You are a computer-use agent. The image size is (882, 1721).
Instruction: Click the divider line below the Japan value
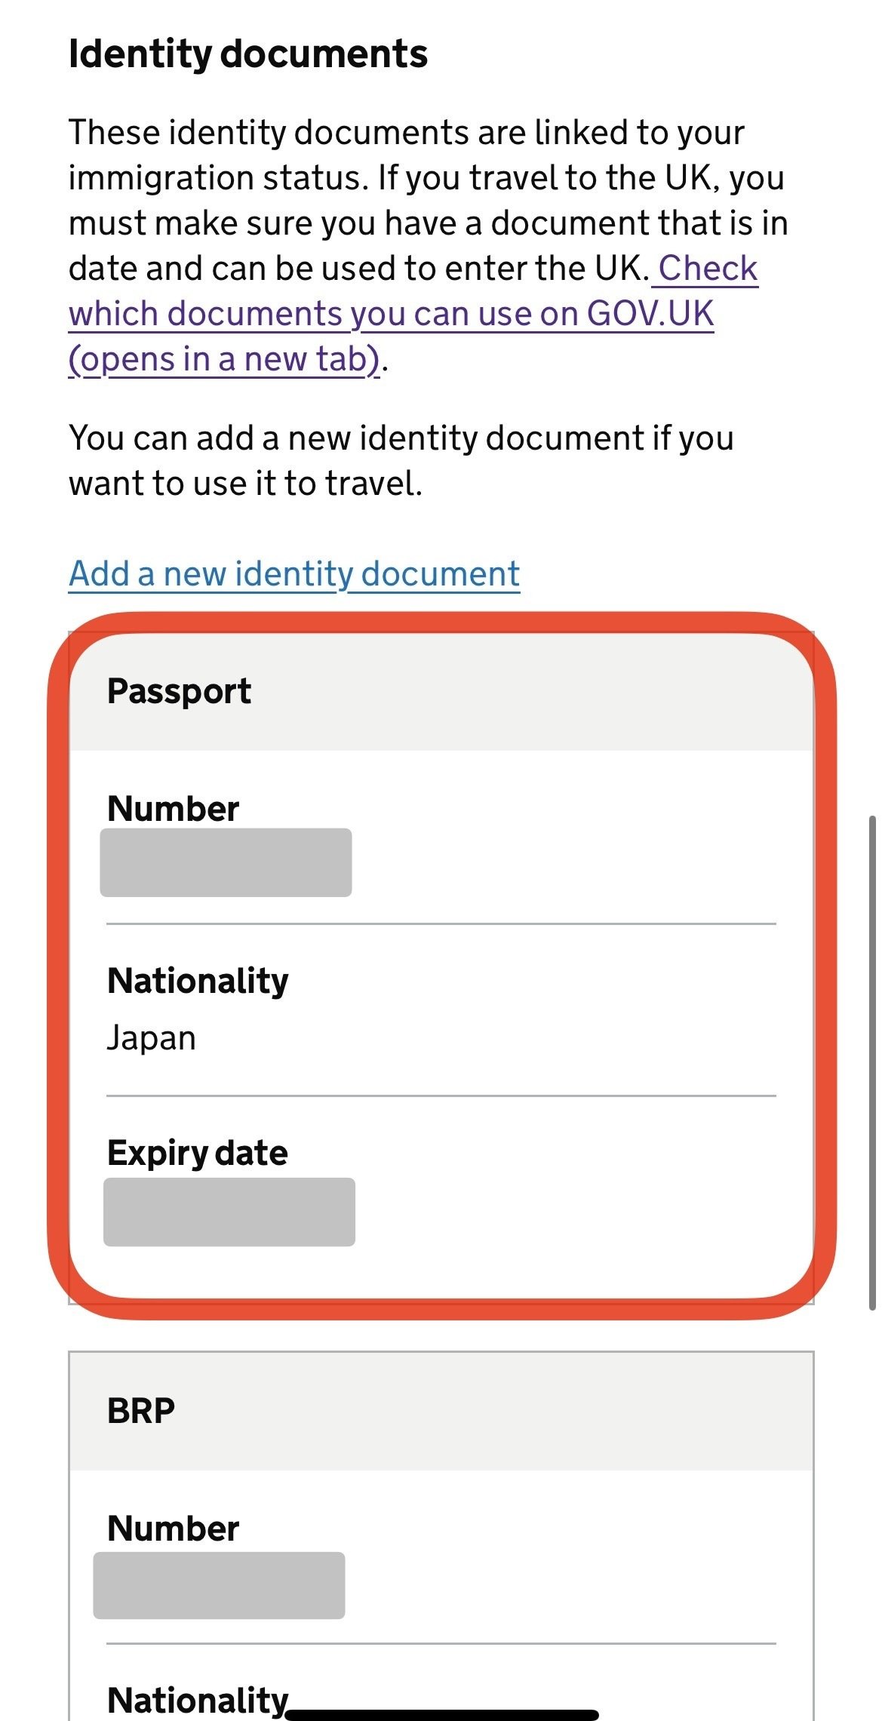pyautogui.click(x=441, y=1096)
